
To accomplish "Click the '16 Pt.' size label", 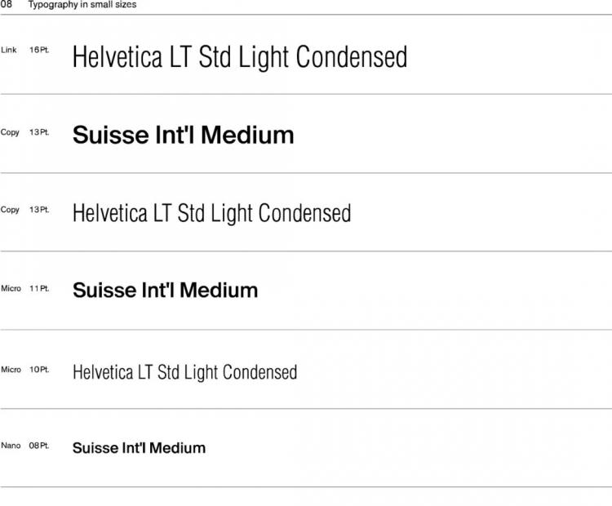I will coord(39,50).
